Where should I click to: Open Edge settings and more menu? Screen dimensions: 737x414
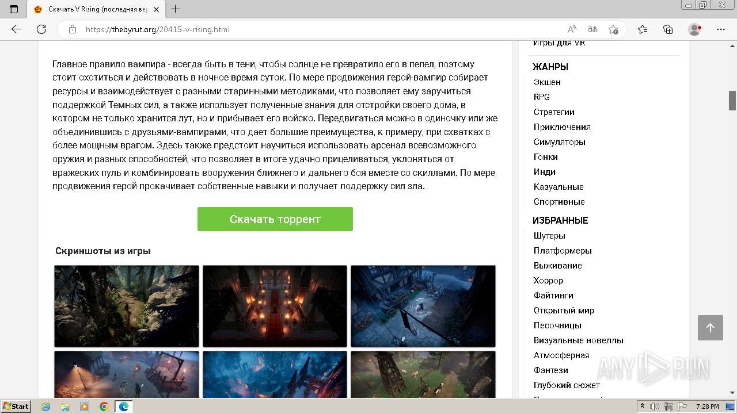click(x=721, y=29)
